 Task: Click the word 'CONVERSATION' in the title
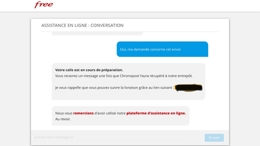click(107, 26)
